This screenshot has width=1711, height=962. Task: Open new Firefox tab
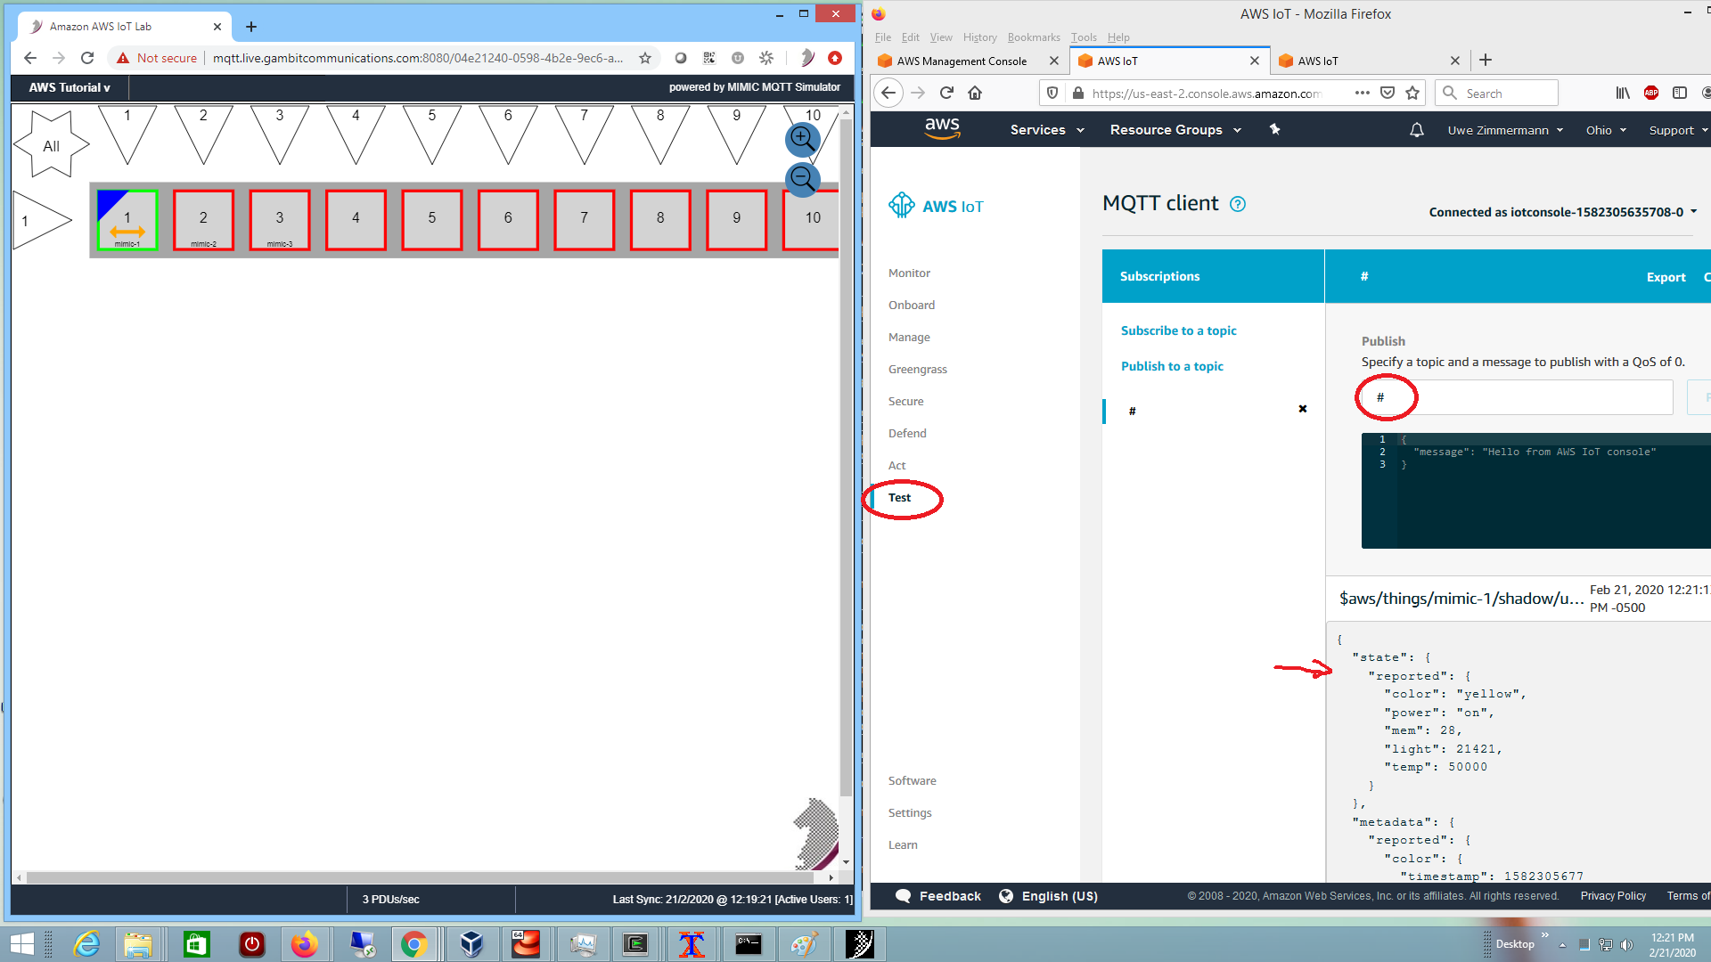(x=1486, y=61)
